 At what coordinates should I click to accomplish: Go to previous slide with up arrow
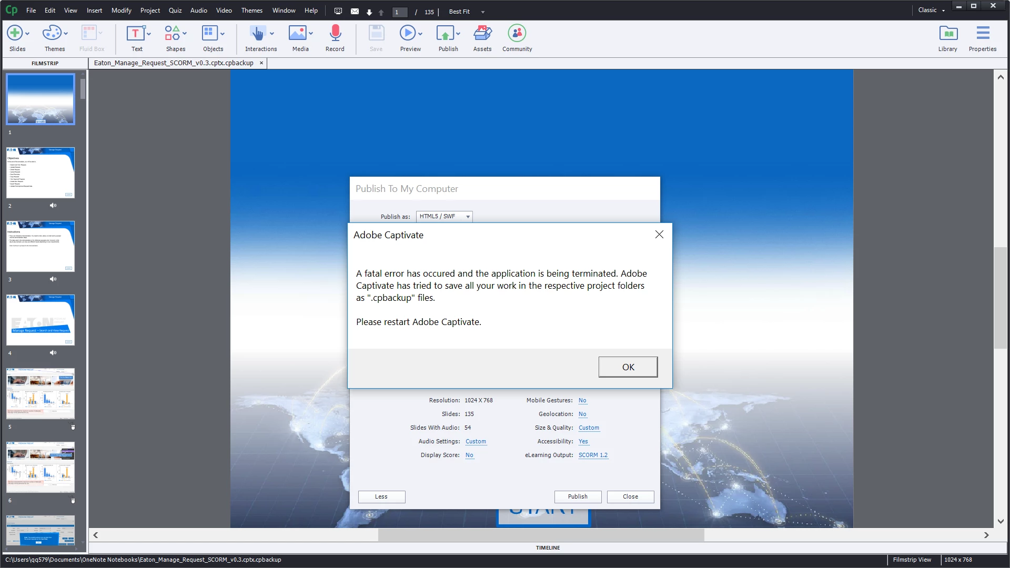[381, 12]
